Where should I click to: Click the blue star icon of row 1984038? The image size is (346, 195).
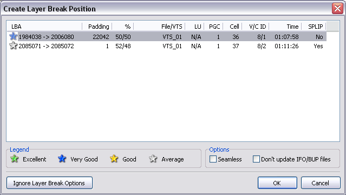tap(13, 36)
